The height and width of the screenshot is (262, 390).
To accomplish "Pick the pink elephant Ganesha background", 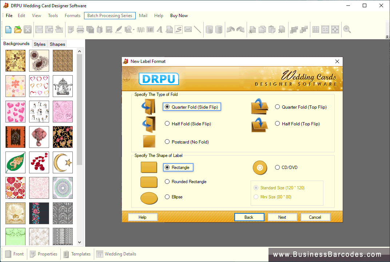I will point(39,137).
